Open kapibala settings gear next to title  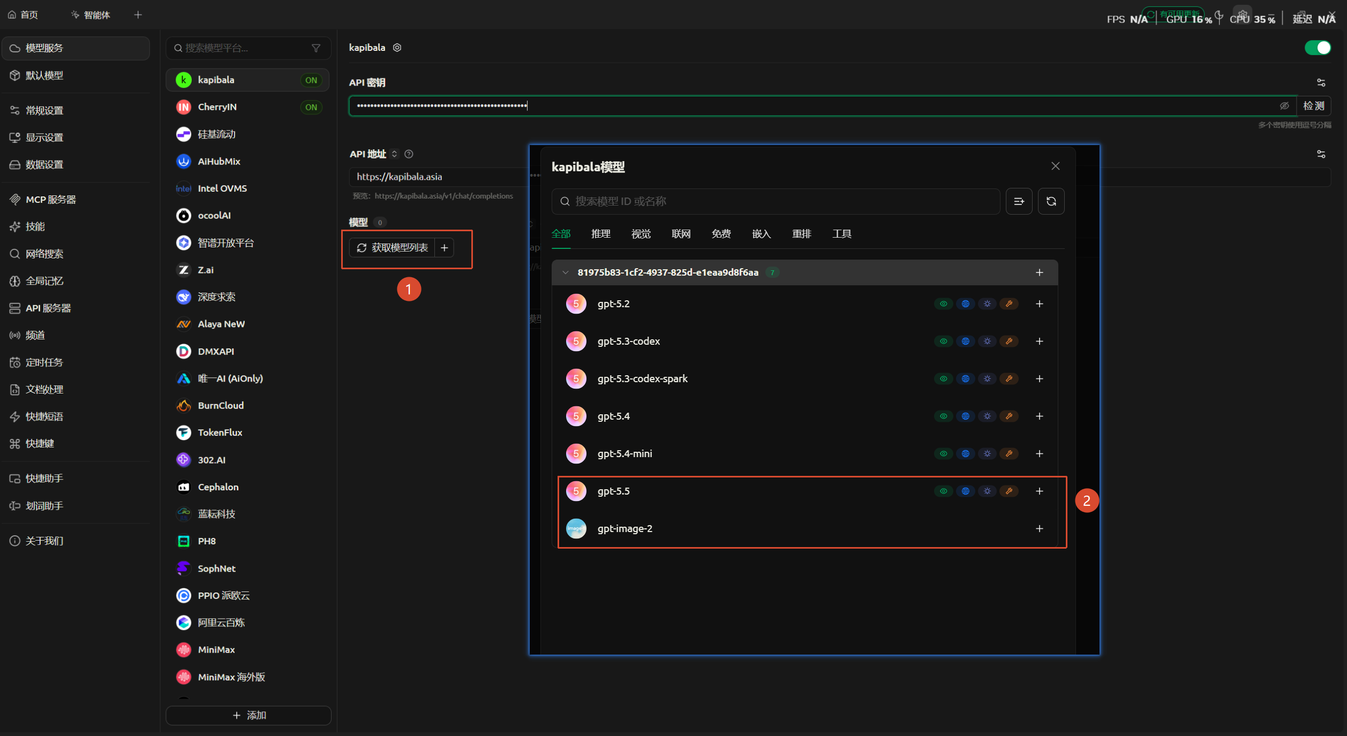pyautogui.click(x=397, y=48)
